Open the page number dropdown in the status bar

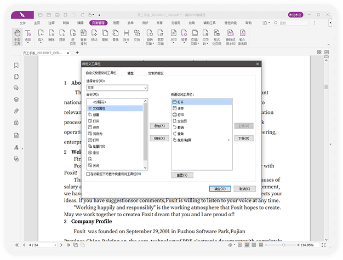[55, 245]
